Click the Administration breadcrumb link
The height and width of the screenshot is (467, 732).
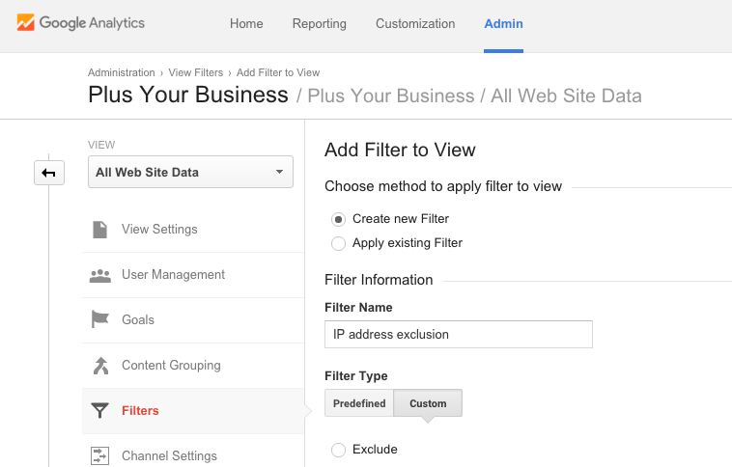pos(122,72)
